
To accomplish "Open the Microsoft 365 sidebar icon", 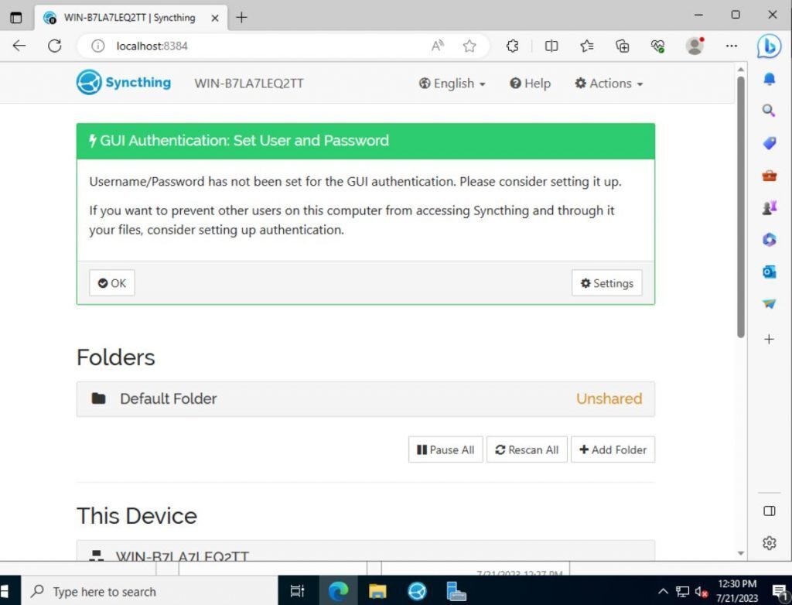I will [x=770, y=240].
